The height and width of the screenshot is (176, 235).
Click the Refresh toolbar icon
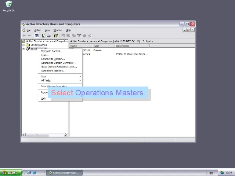coord(44,36)
